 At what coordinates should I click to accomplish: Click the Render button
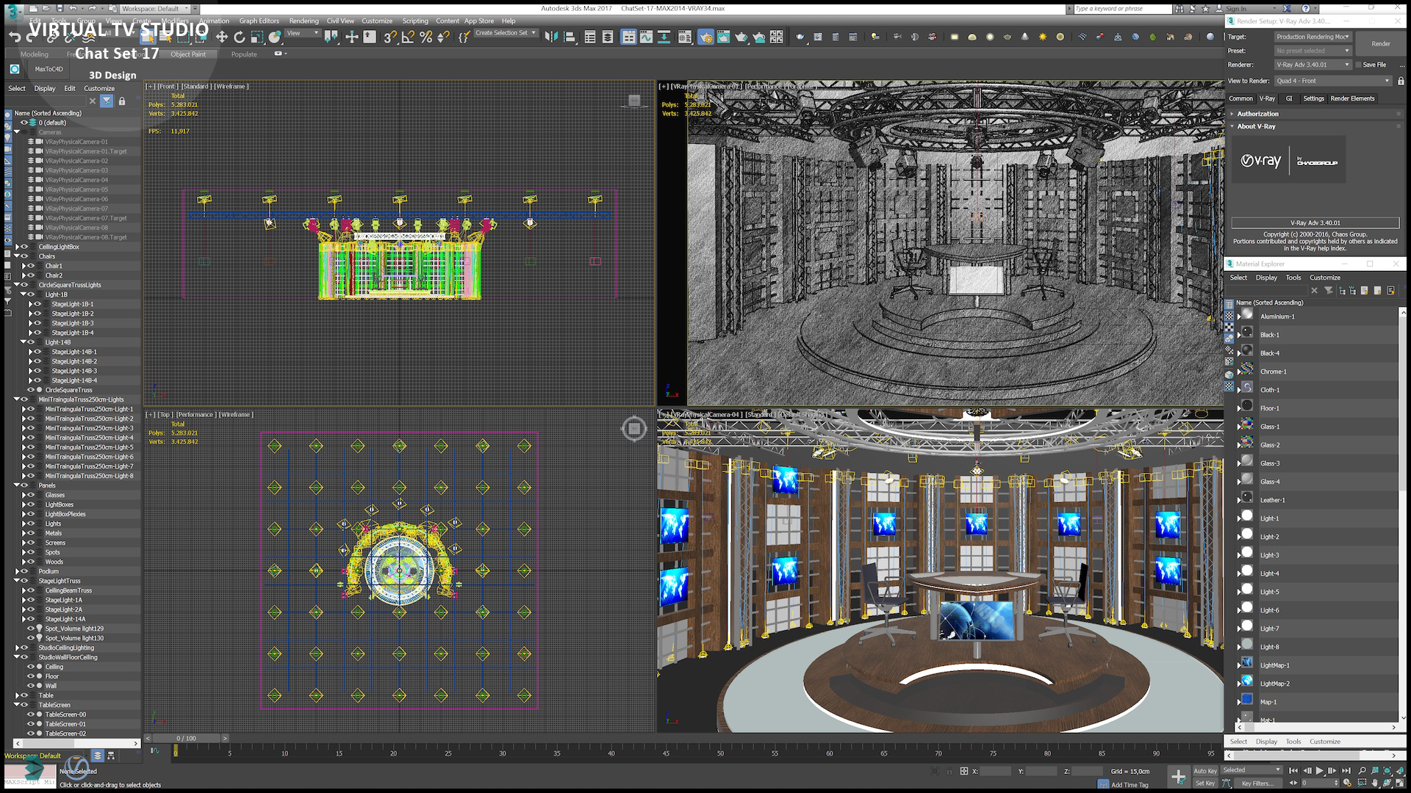click(x=1380, y=43)
